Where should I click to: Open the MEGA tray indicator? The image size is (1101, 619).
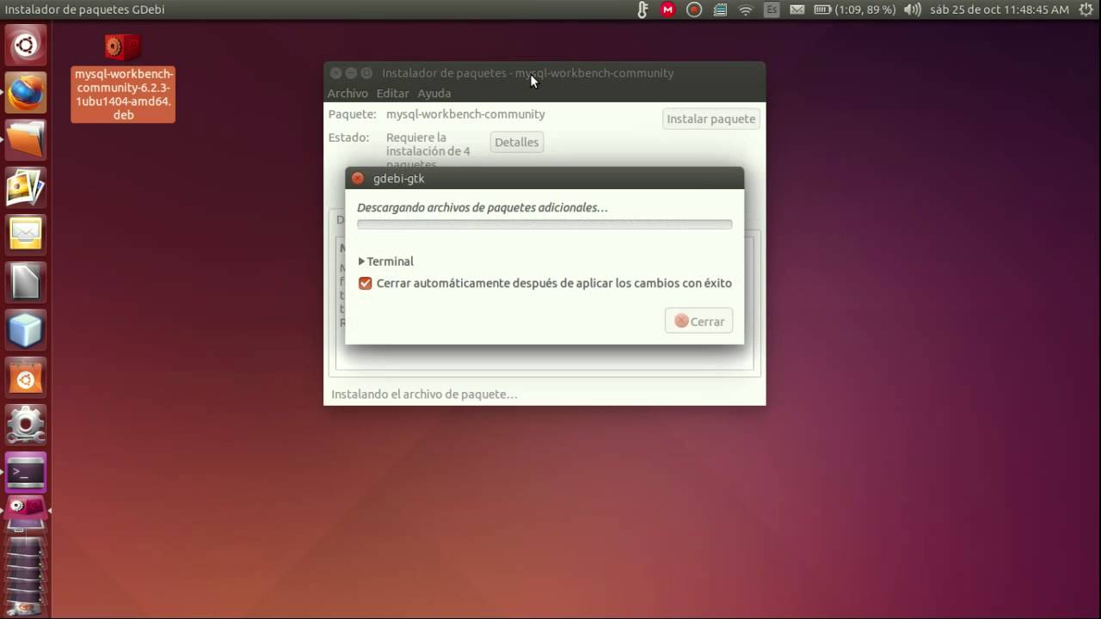tap(667, 9)
